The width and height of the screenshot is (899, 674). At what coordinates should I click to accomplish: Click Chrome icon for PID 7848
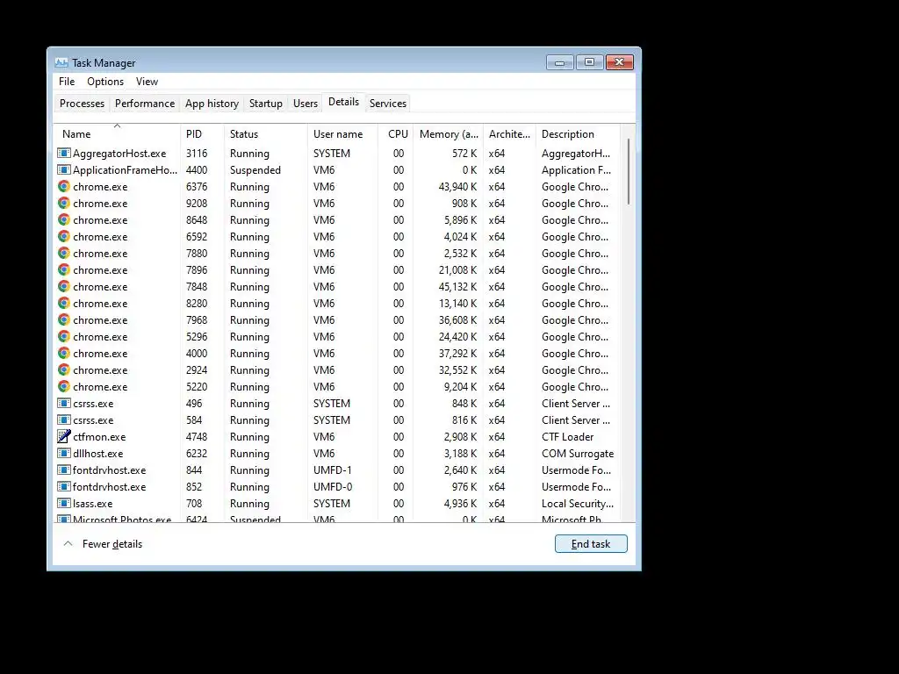tap(63, 286)
